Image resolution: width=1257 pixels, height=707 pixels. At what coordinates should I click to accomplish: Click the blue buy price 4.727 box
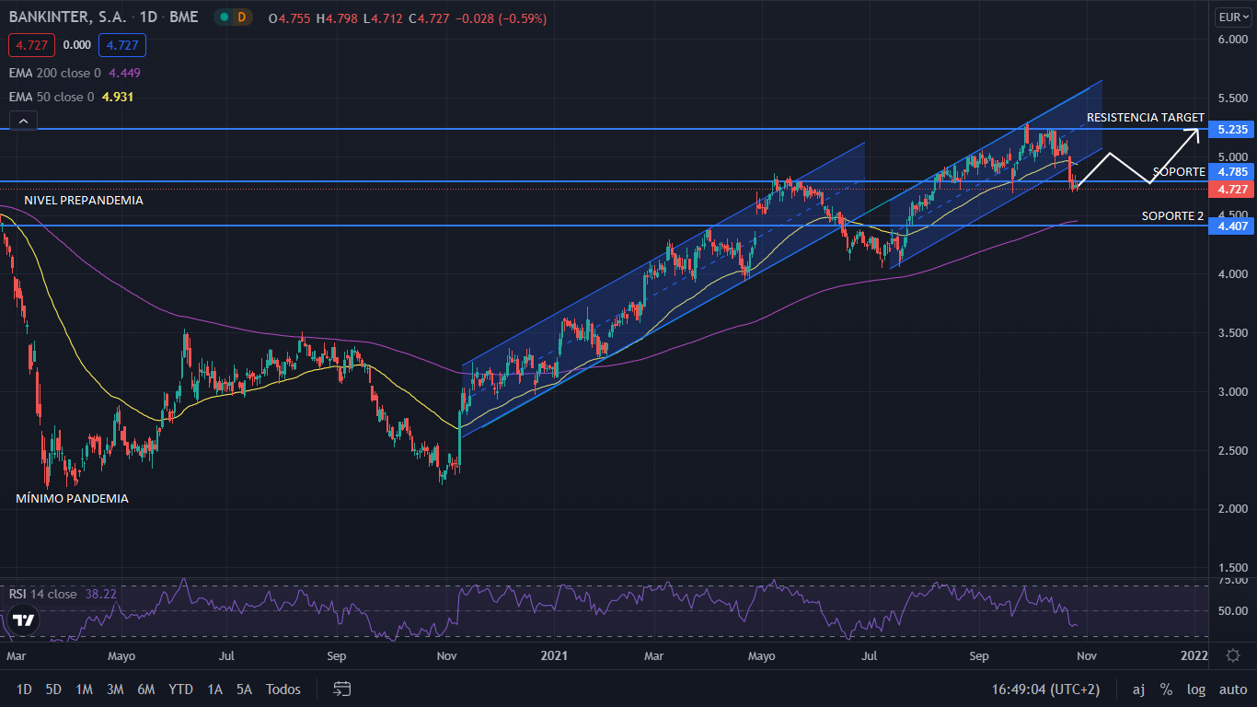[x=122, y=45]
